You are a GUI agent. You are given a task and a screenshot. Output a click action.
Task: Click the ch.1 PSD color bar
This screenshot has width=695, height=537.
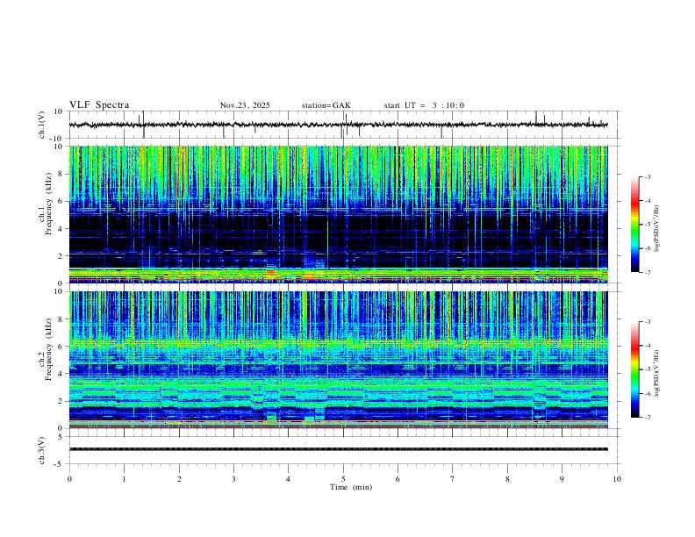634,225
